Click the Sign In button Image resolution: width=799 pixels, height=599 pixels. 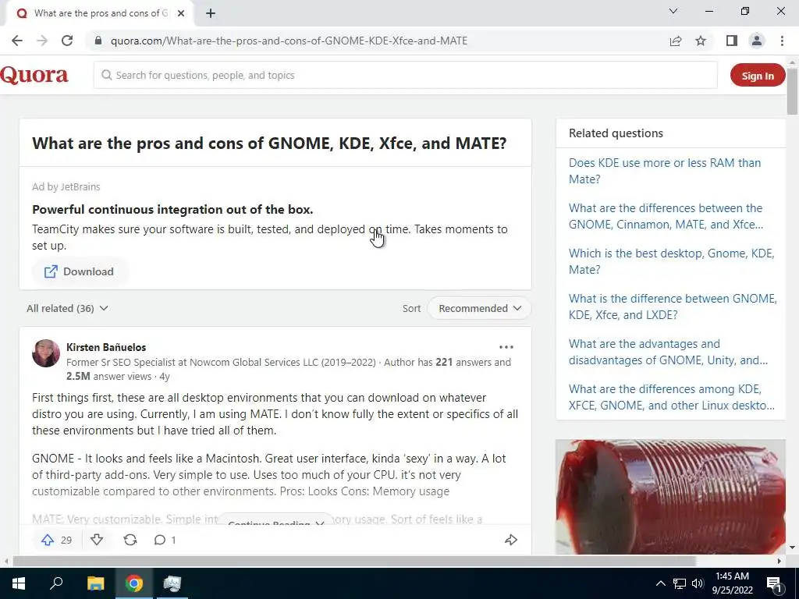(757, 76)
